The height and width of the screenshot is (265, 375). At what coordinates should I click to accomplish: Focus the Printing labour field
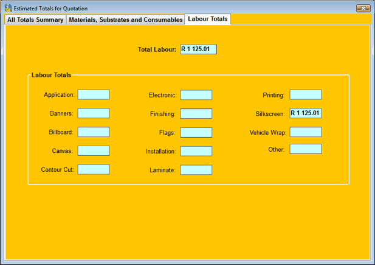306,94
